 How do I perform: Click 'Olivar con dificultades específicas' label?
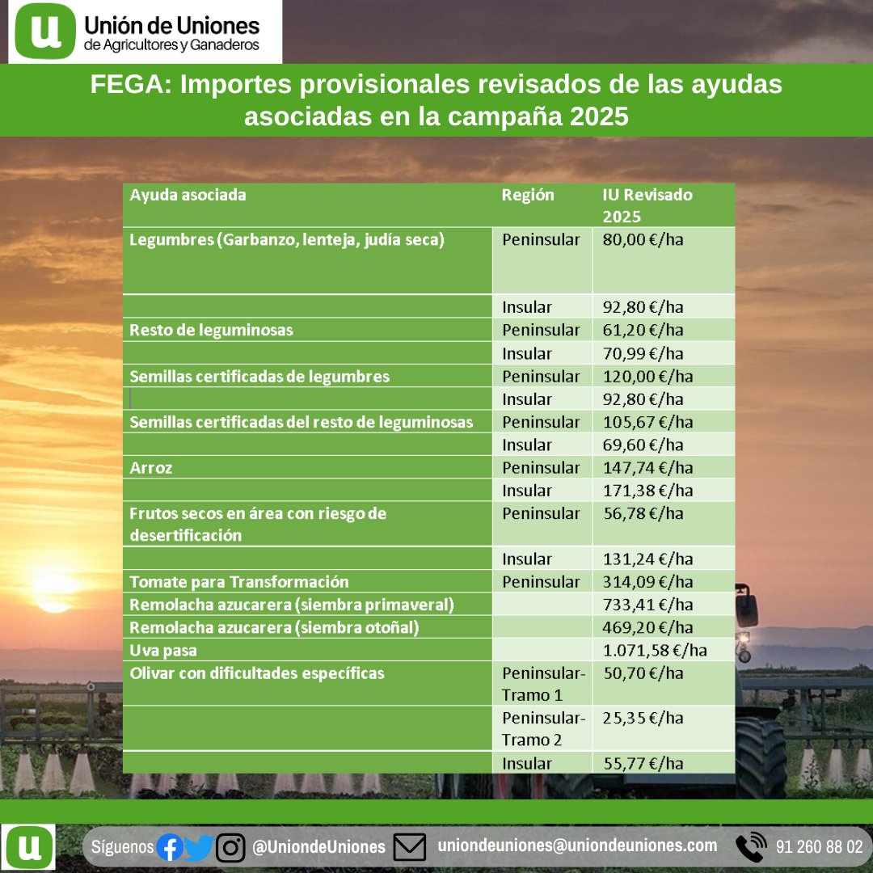(257, 673)
